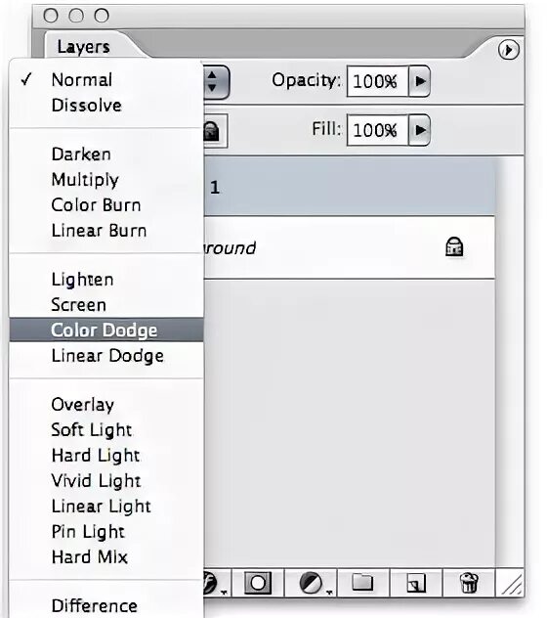This screenshot has height=618, width=547.
Task: Switch to the Layers tab
Action: tap(83, 47)
